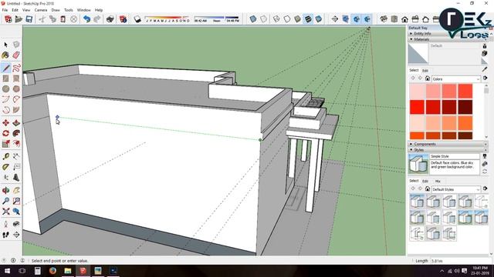Go to materials home library

[x=428, y=78]
